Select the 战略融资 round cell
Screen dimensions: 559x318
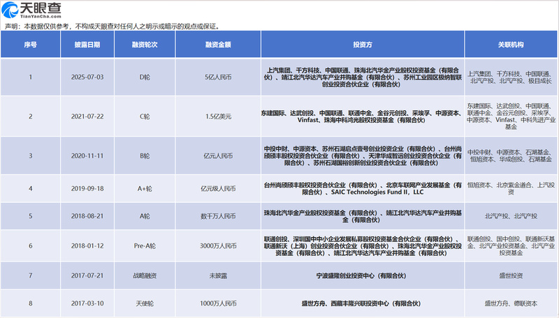(x=145, y=275)
